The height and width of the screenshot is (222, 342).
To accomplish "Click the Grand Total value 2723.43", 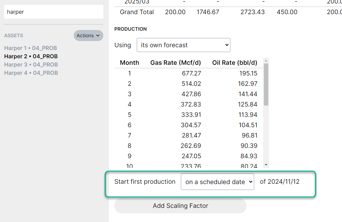I will (x=252, y=12).
